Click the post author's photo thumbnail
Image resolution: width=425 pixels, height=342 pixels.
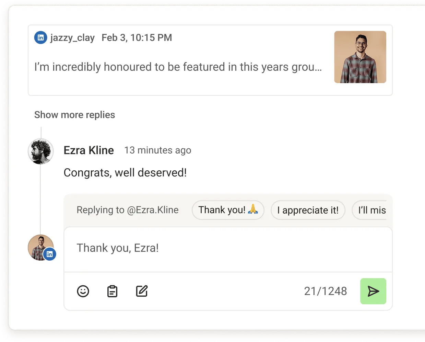[360, 57]
